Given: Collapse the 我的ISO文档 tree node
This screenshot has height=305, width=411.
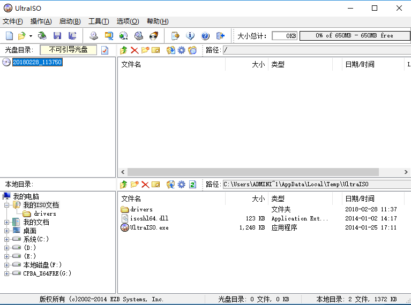Looking at the screenshot, I should 7,205.
